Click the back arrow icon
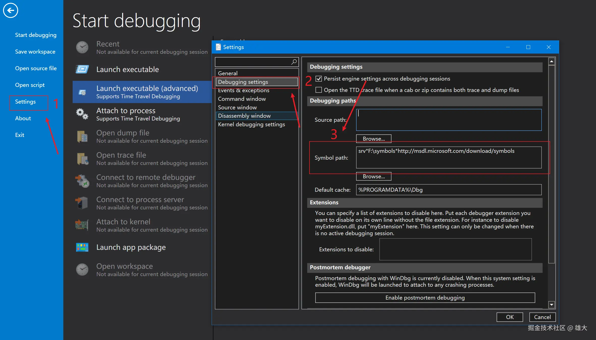The width and height of the screenshot is (596, 340). (x=10, y=10)
